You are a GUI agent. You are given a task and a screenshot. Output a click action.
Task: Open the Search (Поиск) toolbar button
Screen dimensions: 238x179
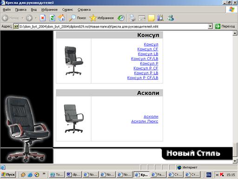click(78, 18)
